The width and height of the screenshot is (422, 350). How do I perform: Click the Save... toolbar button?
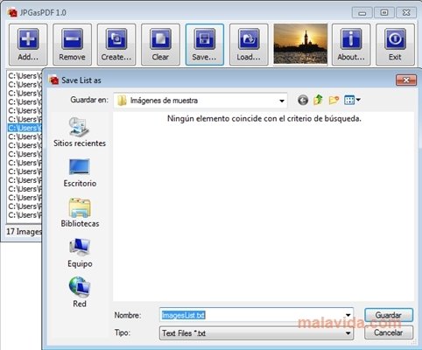point(205,45)
